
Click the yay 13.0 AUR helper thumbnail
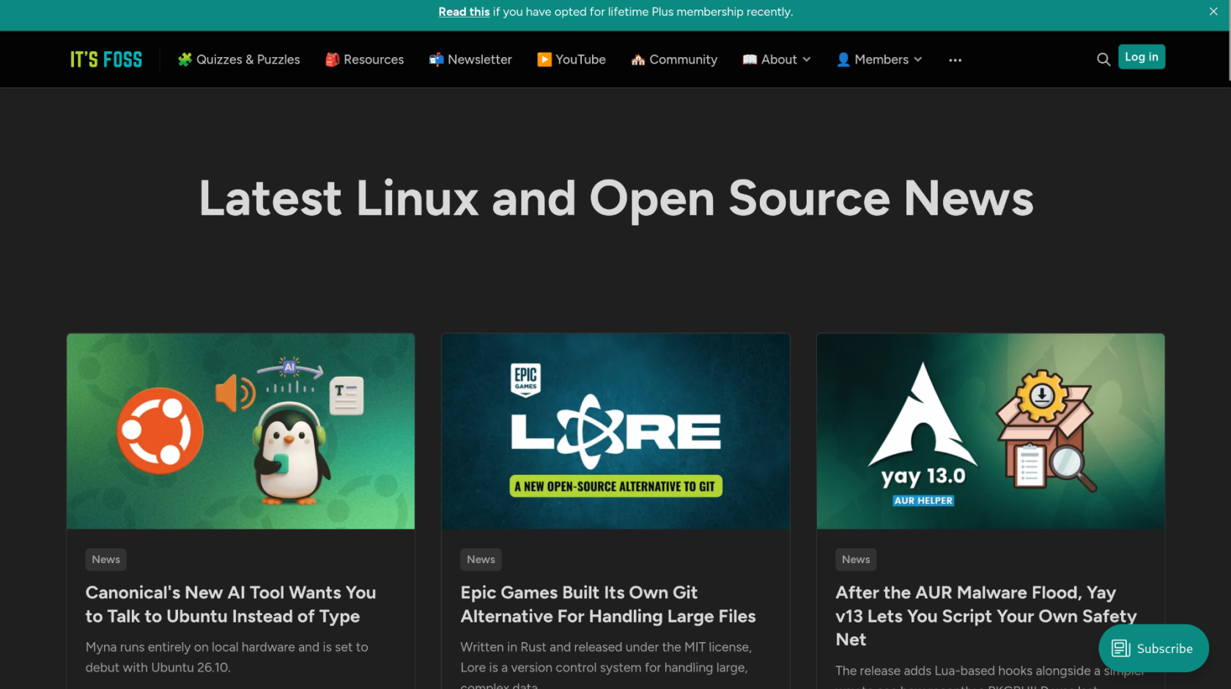pos(991,431)
